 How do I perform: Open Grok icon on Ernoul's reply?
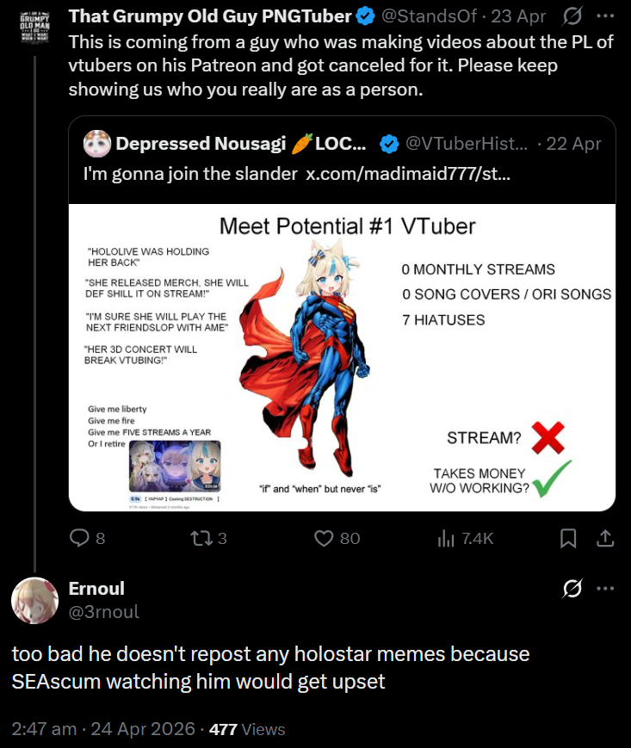pyautogui.click(x=572, y=588)
